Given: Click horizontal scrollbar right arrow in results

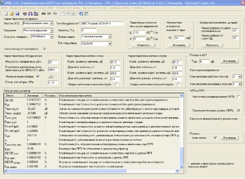Looking at the screenshot, I should pyautogui.click(x=177, y=171).
